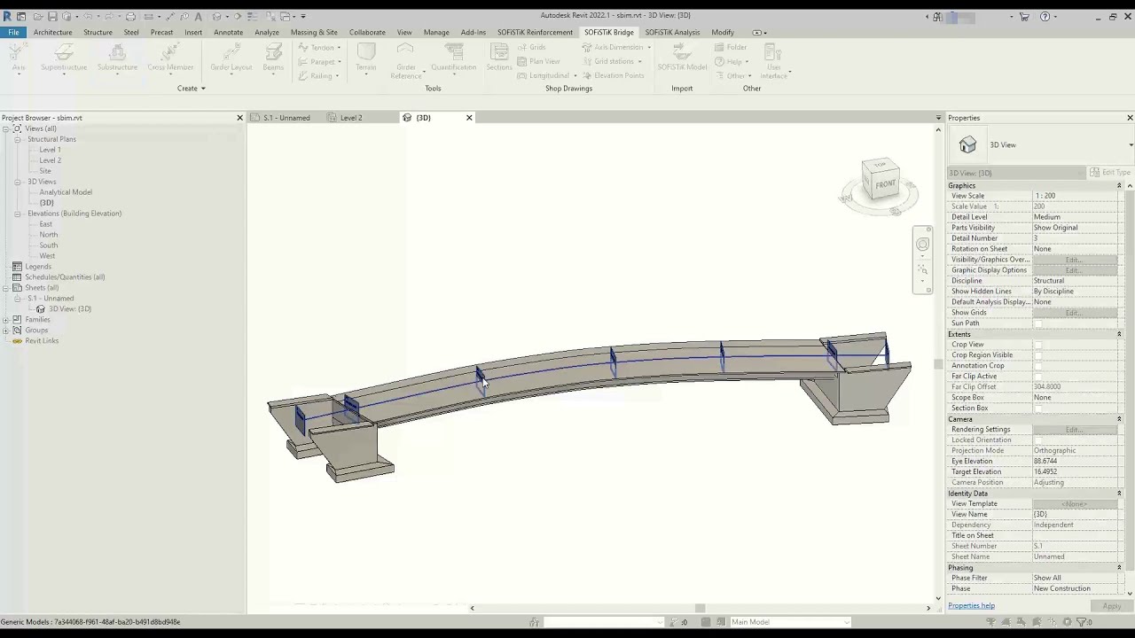Click the Print icon in quick access toolbar

130,16
